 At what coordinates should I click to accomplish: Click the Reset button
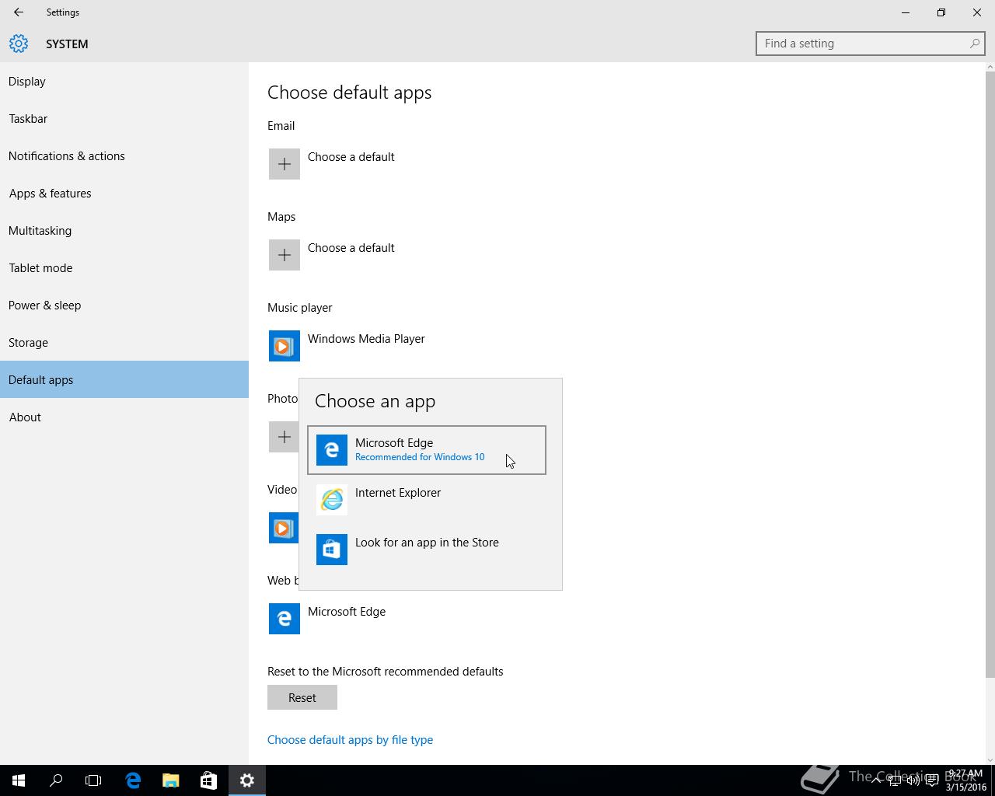pyautogui.click(x=302, y=697)
